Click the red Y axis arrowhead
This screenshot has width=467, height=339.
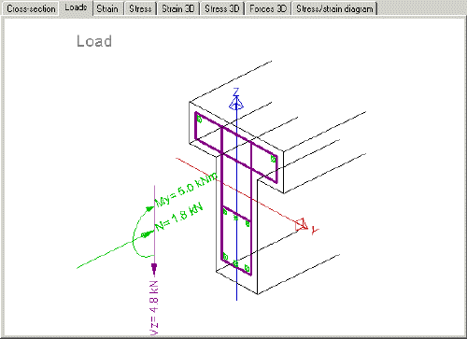(x=302, y=225)
